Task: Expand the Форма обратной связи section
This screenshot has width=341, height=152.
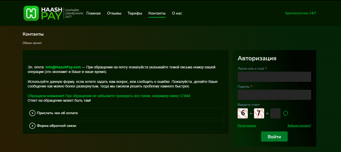Action: [126, 126]
